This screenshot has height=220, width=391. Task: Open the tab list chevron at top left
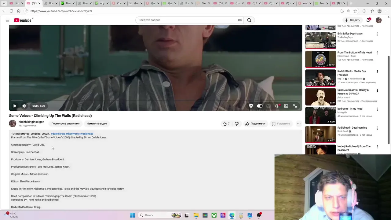tap(4, 3)
